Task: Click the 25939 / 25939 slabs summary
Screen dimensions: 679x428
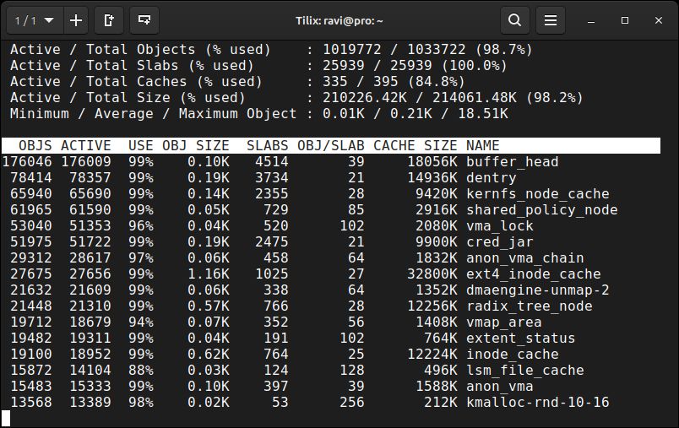Action: coord(378,66)
